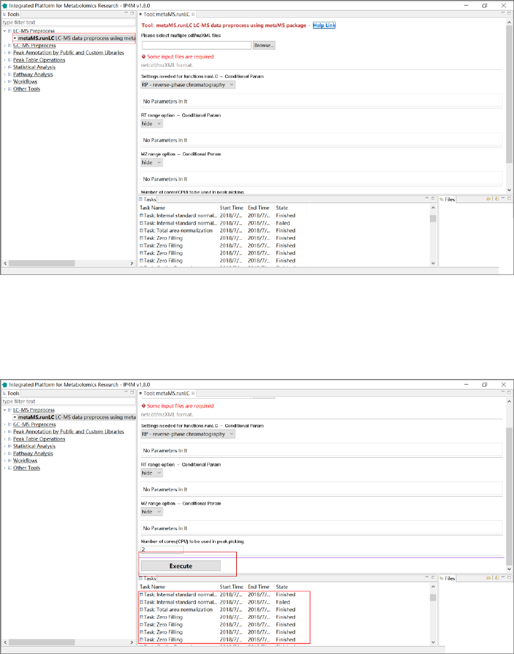Image resolution: width=514 pixels, height=654 pixels.
Task: Click the folder icon in bottom window's Files panel
Action: point(489,578)
